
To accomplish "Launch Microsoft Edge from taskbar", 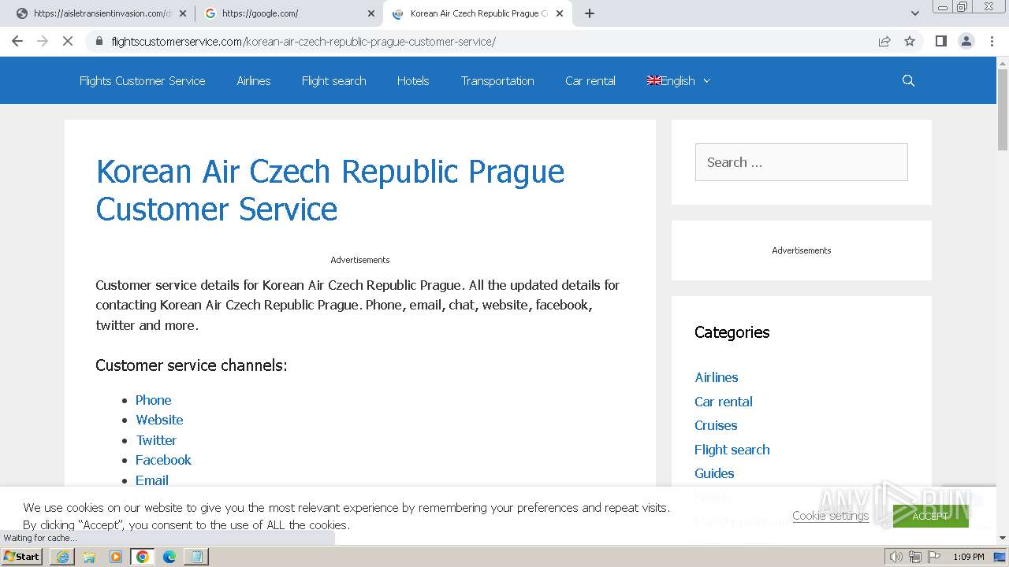I will pyautogui.click(x=169, y=557).
